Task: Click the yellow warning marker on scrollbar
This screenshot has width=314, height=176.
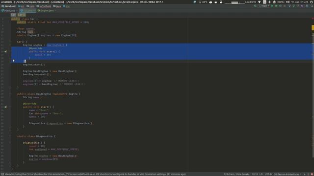Action: click(313, 28)
